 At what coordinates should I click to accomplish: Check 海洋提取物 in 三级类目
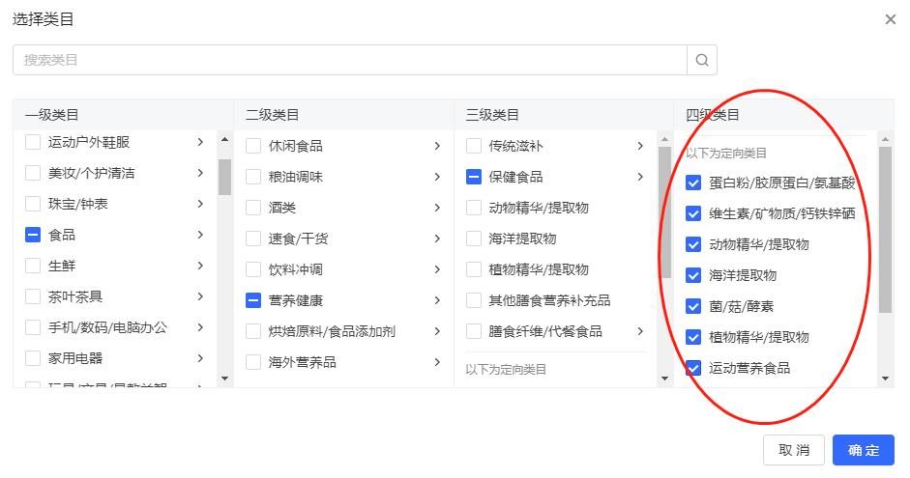click(x=474, y=239)
